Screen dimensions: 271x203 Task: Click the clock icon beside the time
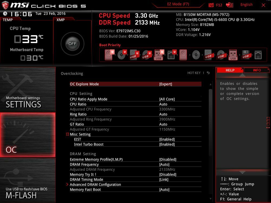coord(5,14)
